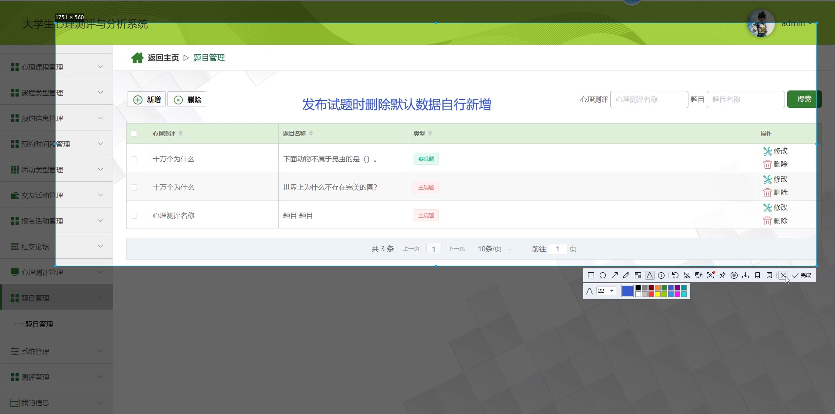The width and height of the screenshot is (835, 414).
Task: Click the admin user avatar
Action: coord(761,23)
